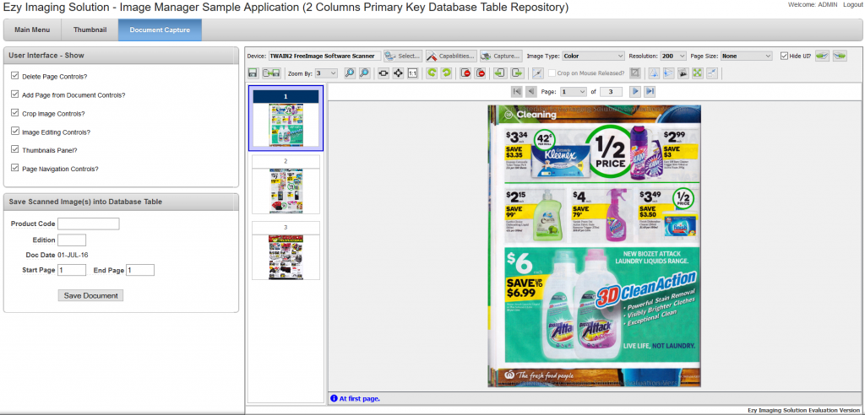The width and height of the screenshot is (865, 415).
Task: Go to next page navigation arrow
Action: [x=635, y=91]
